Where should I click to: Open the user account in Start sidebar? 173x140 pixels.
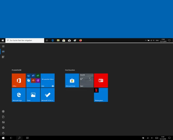[3, 111]
